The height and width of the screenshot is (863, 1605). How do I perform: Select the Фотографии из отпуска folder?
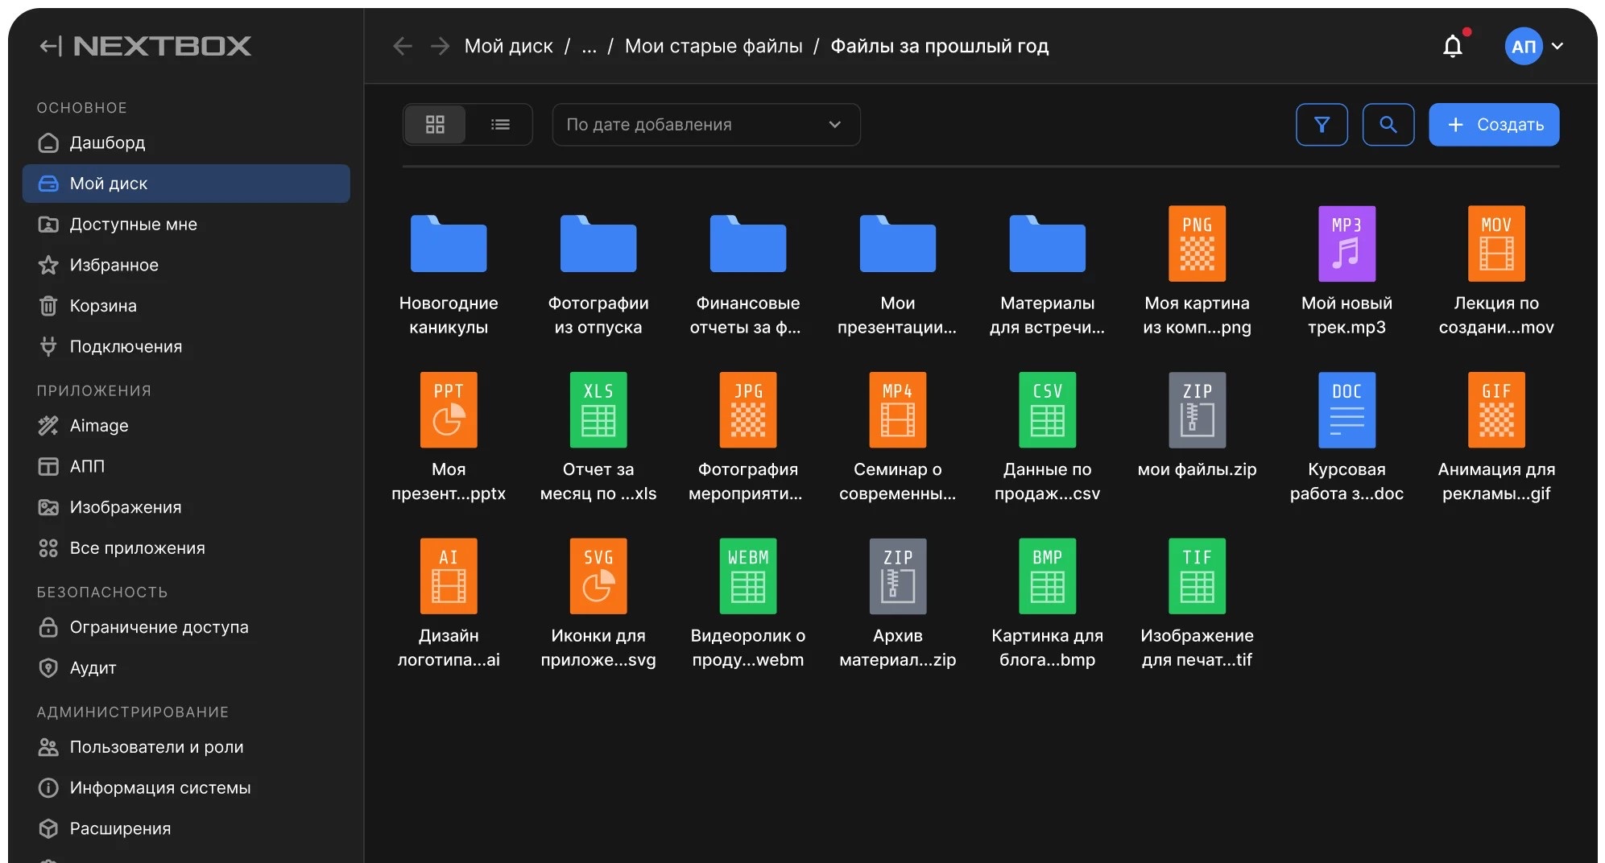click(x=598, y=274)
